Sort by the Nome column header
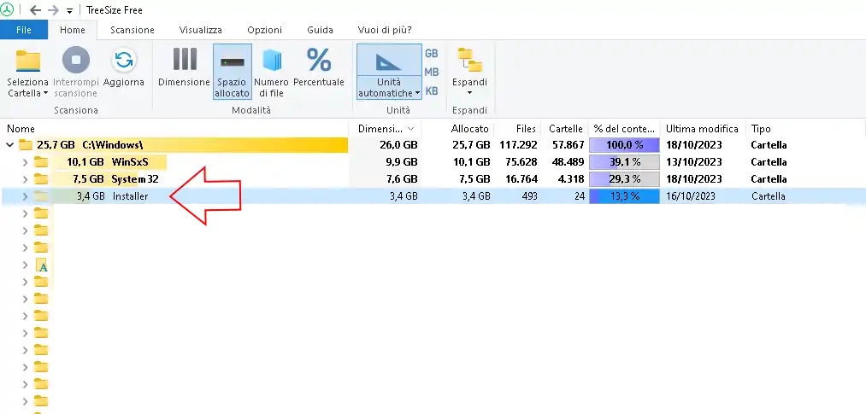 [174, 129]
